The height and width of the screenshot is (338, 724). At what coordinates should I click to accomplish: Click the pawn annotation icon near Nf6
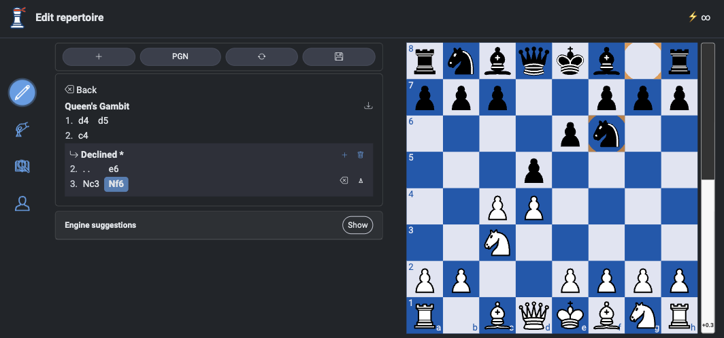(x=361, y=180)
